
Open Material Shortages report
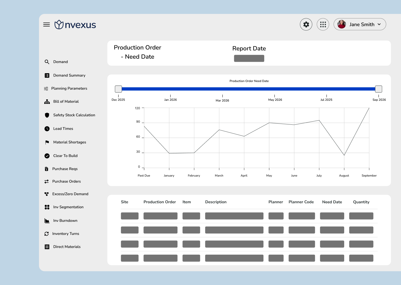pyautogui.click(x=70, y=142)
